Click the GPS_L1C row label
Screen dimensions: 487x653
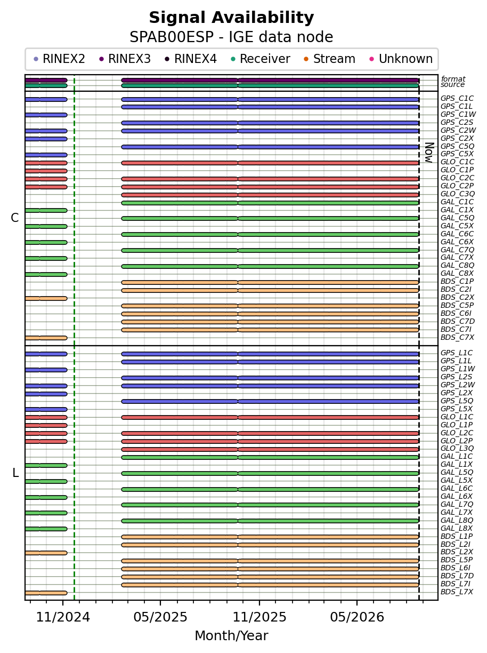(456, 353)
